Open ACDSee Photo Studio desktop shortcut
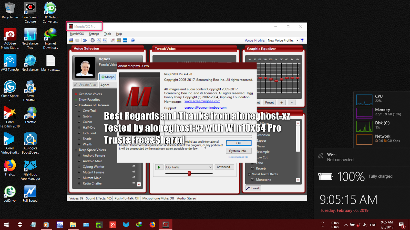This screenshot has width=410, height=230. click(x=10, y=39)
